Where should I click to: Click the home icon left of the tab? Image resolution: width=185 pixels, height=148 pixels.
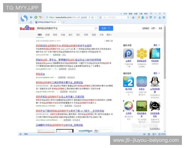[x=31, y=22]
